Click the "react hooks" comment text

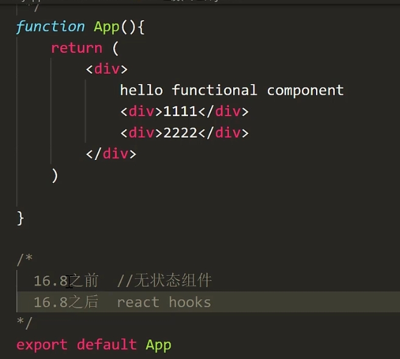tap(164, 302)
